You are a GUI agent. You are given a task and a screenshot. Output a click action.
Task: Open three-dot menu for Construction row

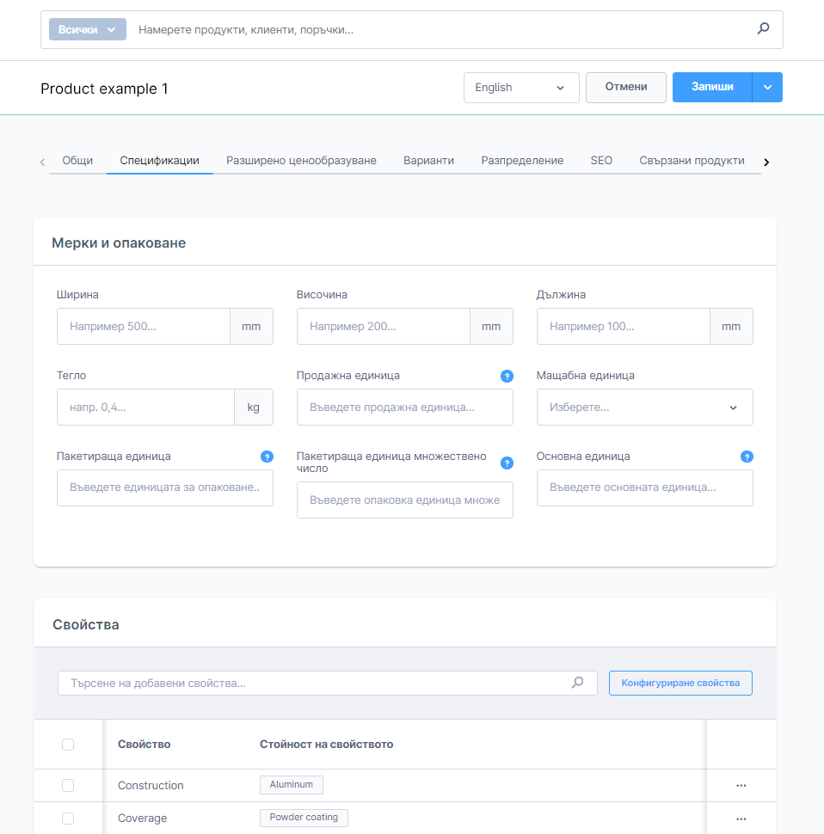pyautogui.click(x=741, y=785)
